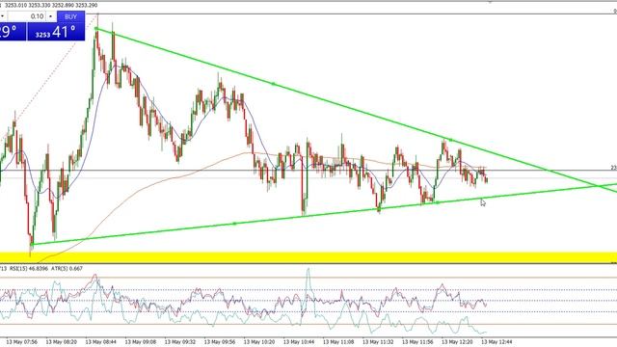Screen dimensions: 617x347
Task: Click the 13 May 12:20 time label
Action: tap(457, 342)
